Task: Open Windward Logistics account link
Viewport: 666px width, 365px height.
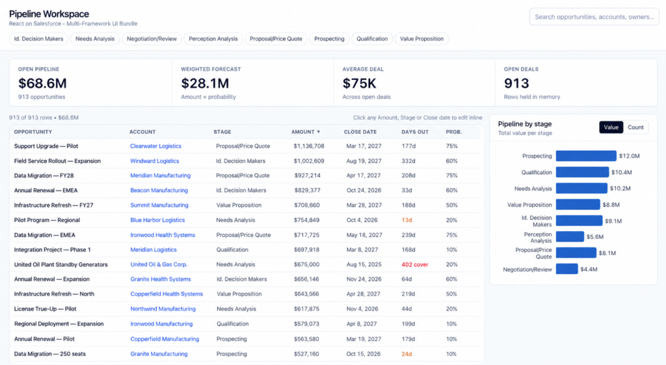Action: point(155,161)
